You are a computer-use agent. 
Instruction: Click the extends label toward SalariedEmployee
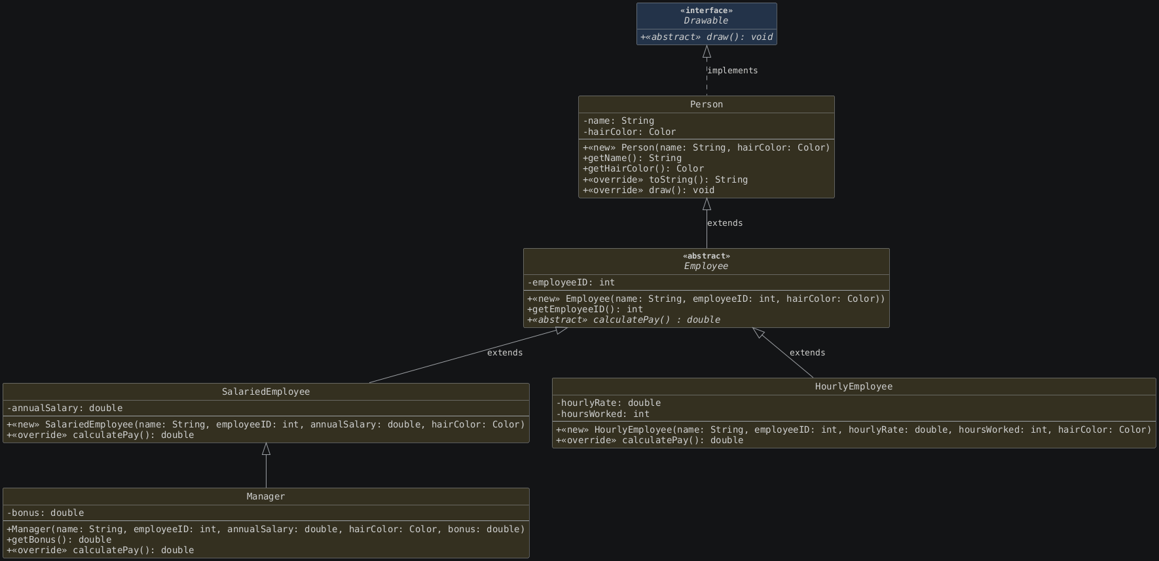pos(505,352)
